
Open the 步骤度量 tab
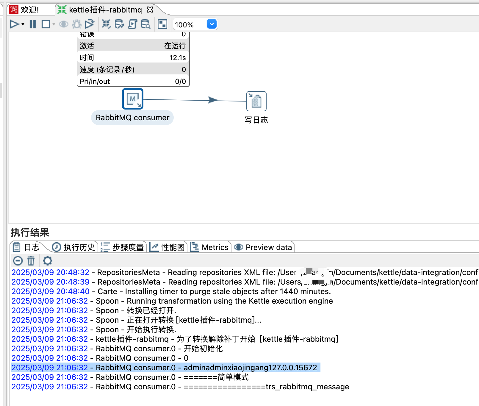pyautogui.click(x=122, y=247)
